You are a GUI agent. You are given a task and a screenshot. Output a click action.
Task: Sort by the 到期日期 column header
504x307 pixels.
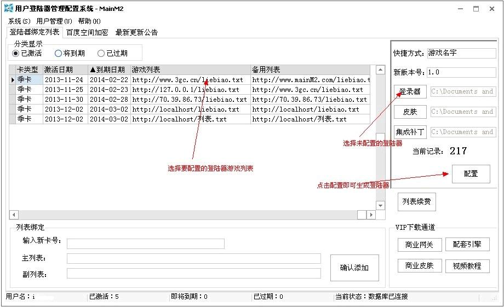108,70
